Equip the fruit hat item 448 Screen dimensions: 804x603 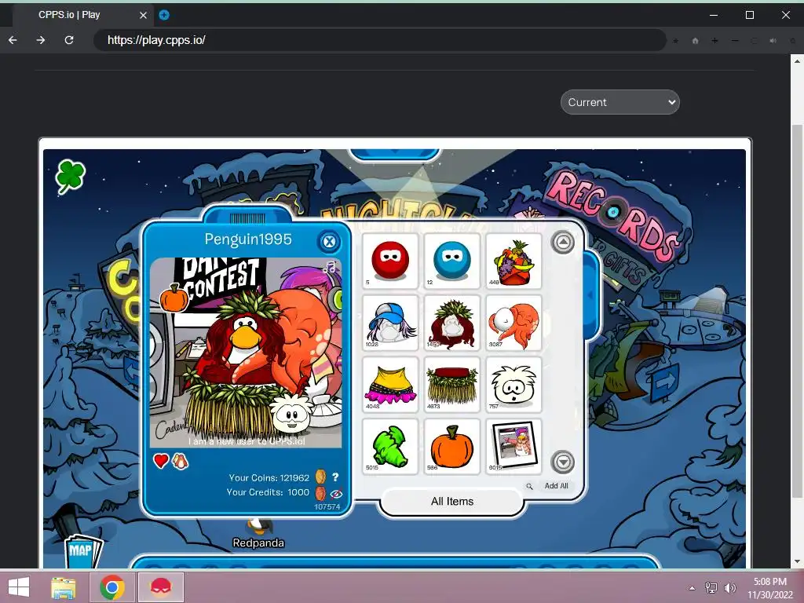click(x=513, y=261)
